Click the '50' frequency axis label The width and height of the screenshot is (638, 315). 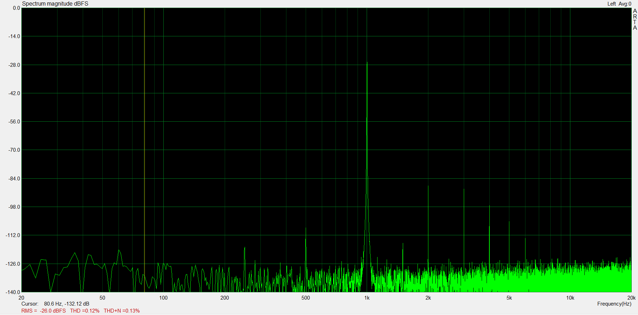[x=102, y=298]
